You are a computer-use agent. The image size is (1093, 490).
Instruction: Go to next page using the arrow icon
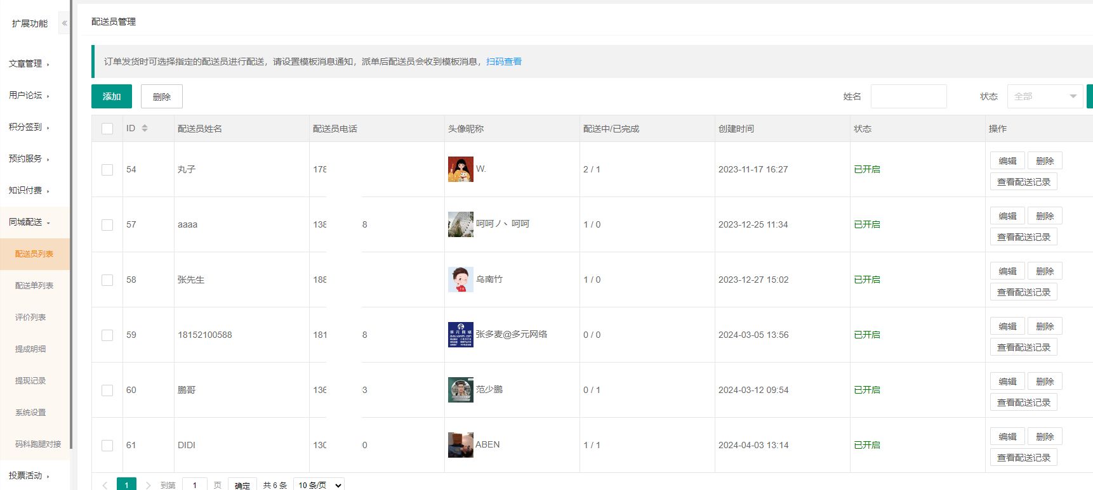[148, 485]
